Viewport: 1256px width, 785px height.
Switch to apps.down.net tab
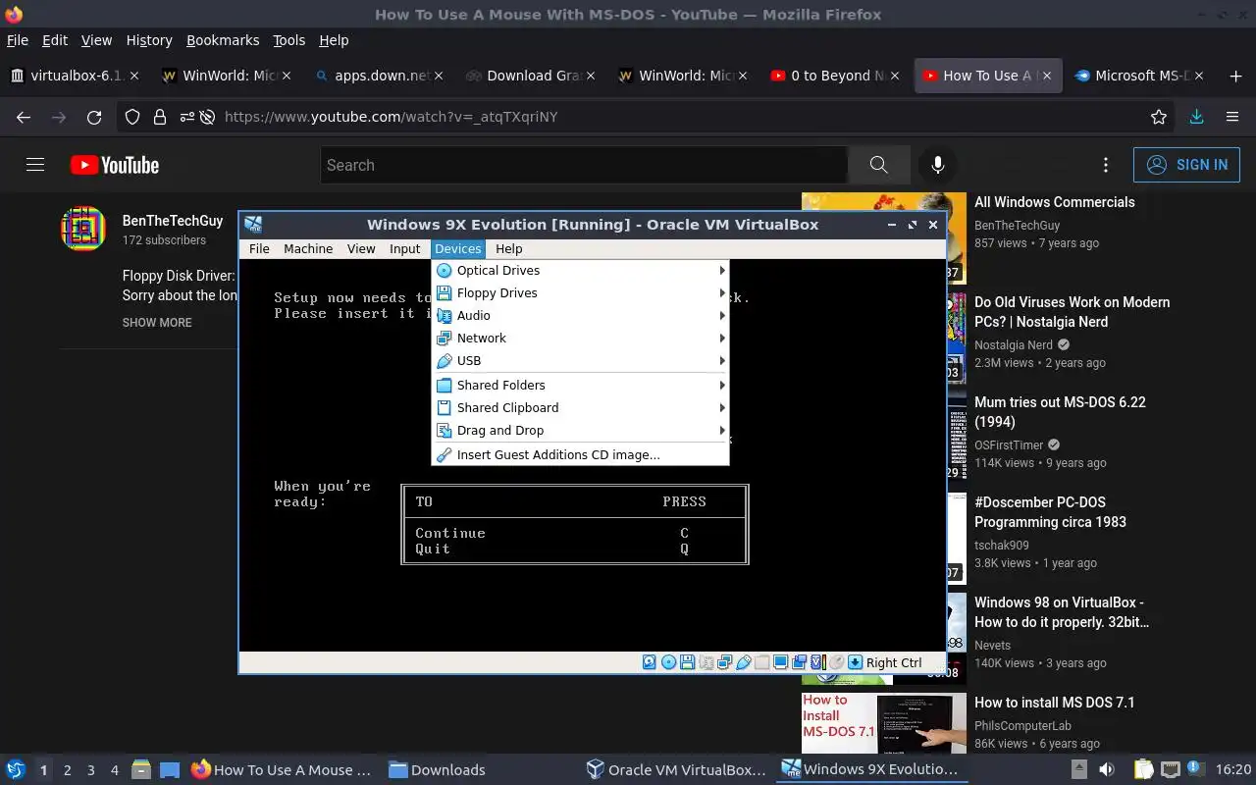381,76
